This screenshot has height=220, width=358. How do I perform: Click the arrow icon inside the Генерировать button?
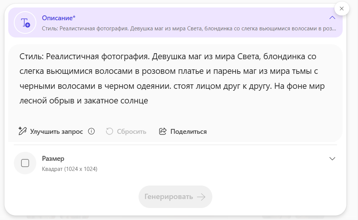coord(201,197)
